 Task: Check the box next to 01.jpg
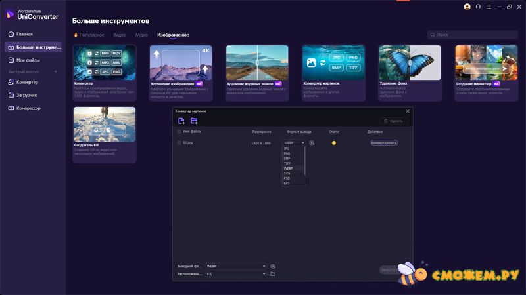tap(179, 142)
